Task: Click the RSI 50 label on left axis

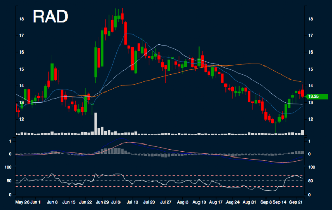Action: pos(9,181)
